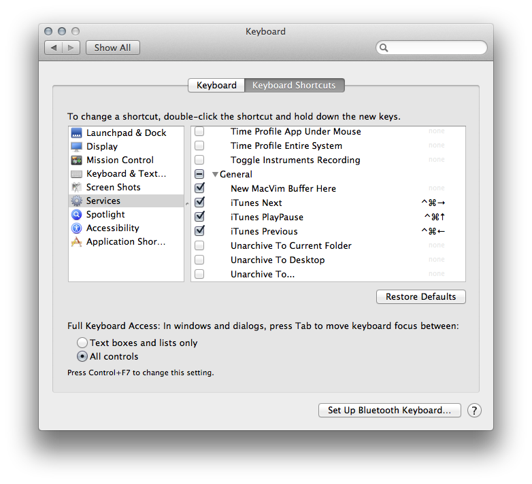Screen dimensions: 532x484
Task: Click the split divider handle between lists
Action: (187, 204)
